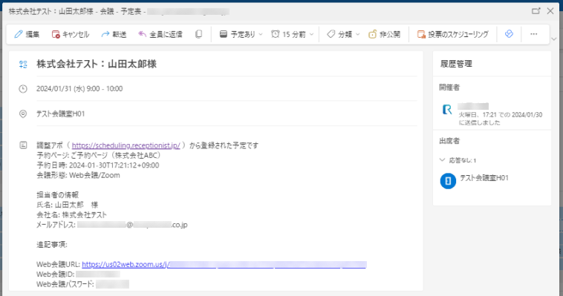Click the organizer R logo avatar
The width and height of the screenshot is (563, 296).
point(447,109)
